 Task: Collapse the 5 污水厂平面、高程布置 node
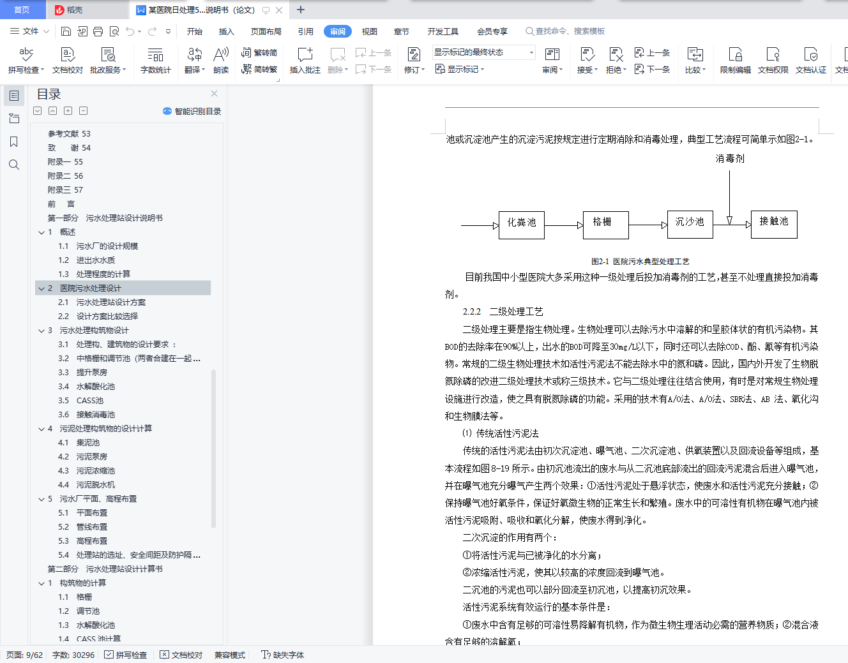click(x=42, y=499)
